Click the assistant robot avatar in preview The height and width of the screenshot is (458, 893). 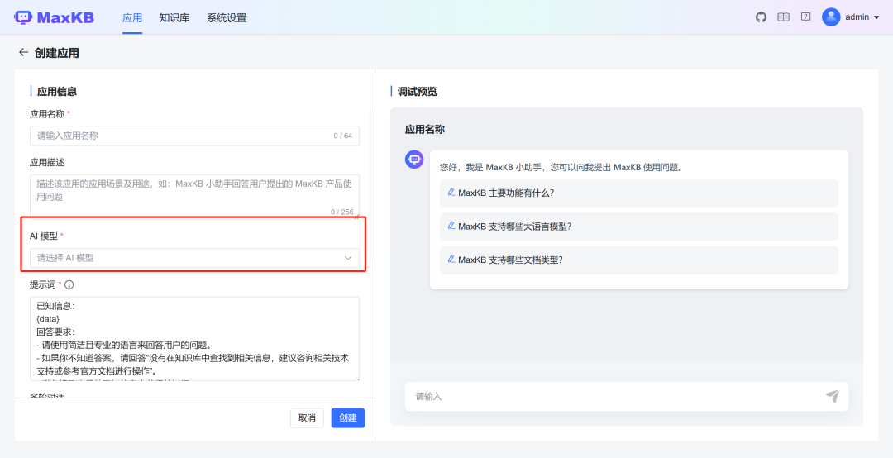414,160
